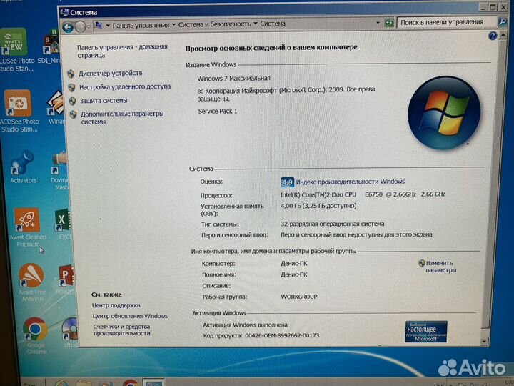514x386 pixels.
Task: Open Центр поддержки link
Action: coord(116,305)
